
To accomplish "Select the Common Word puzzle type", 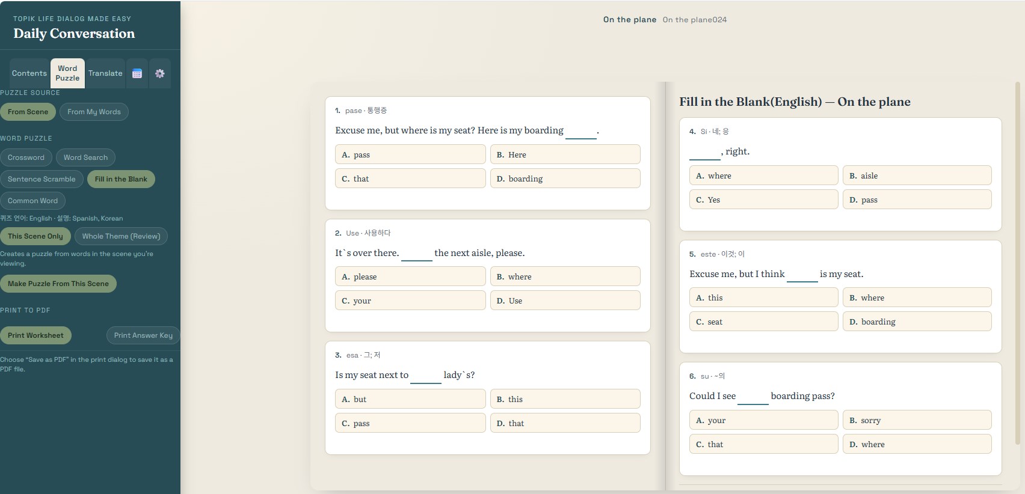I will coord(32,201).
